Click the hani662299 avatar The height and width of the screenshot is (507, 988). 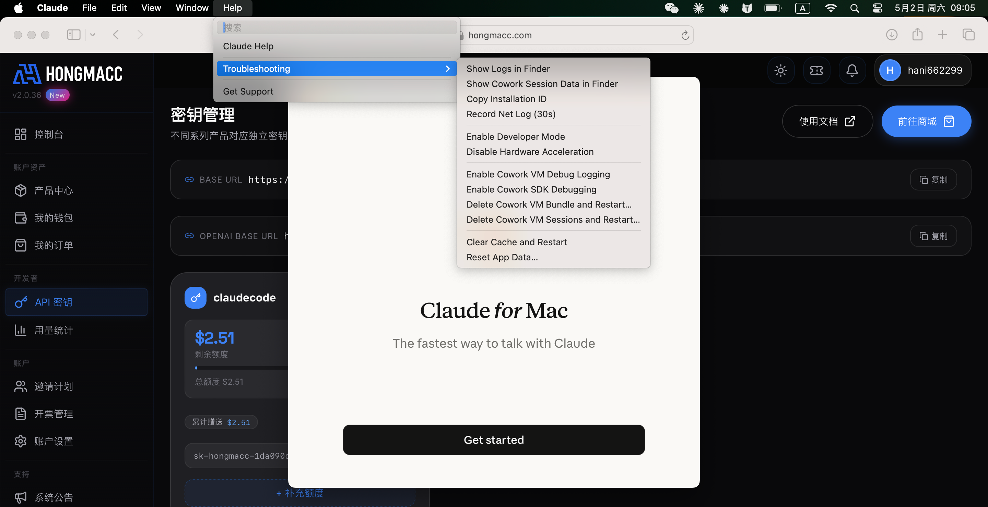coord(890,70)
